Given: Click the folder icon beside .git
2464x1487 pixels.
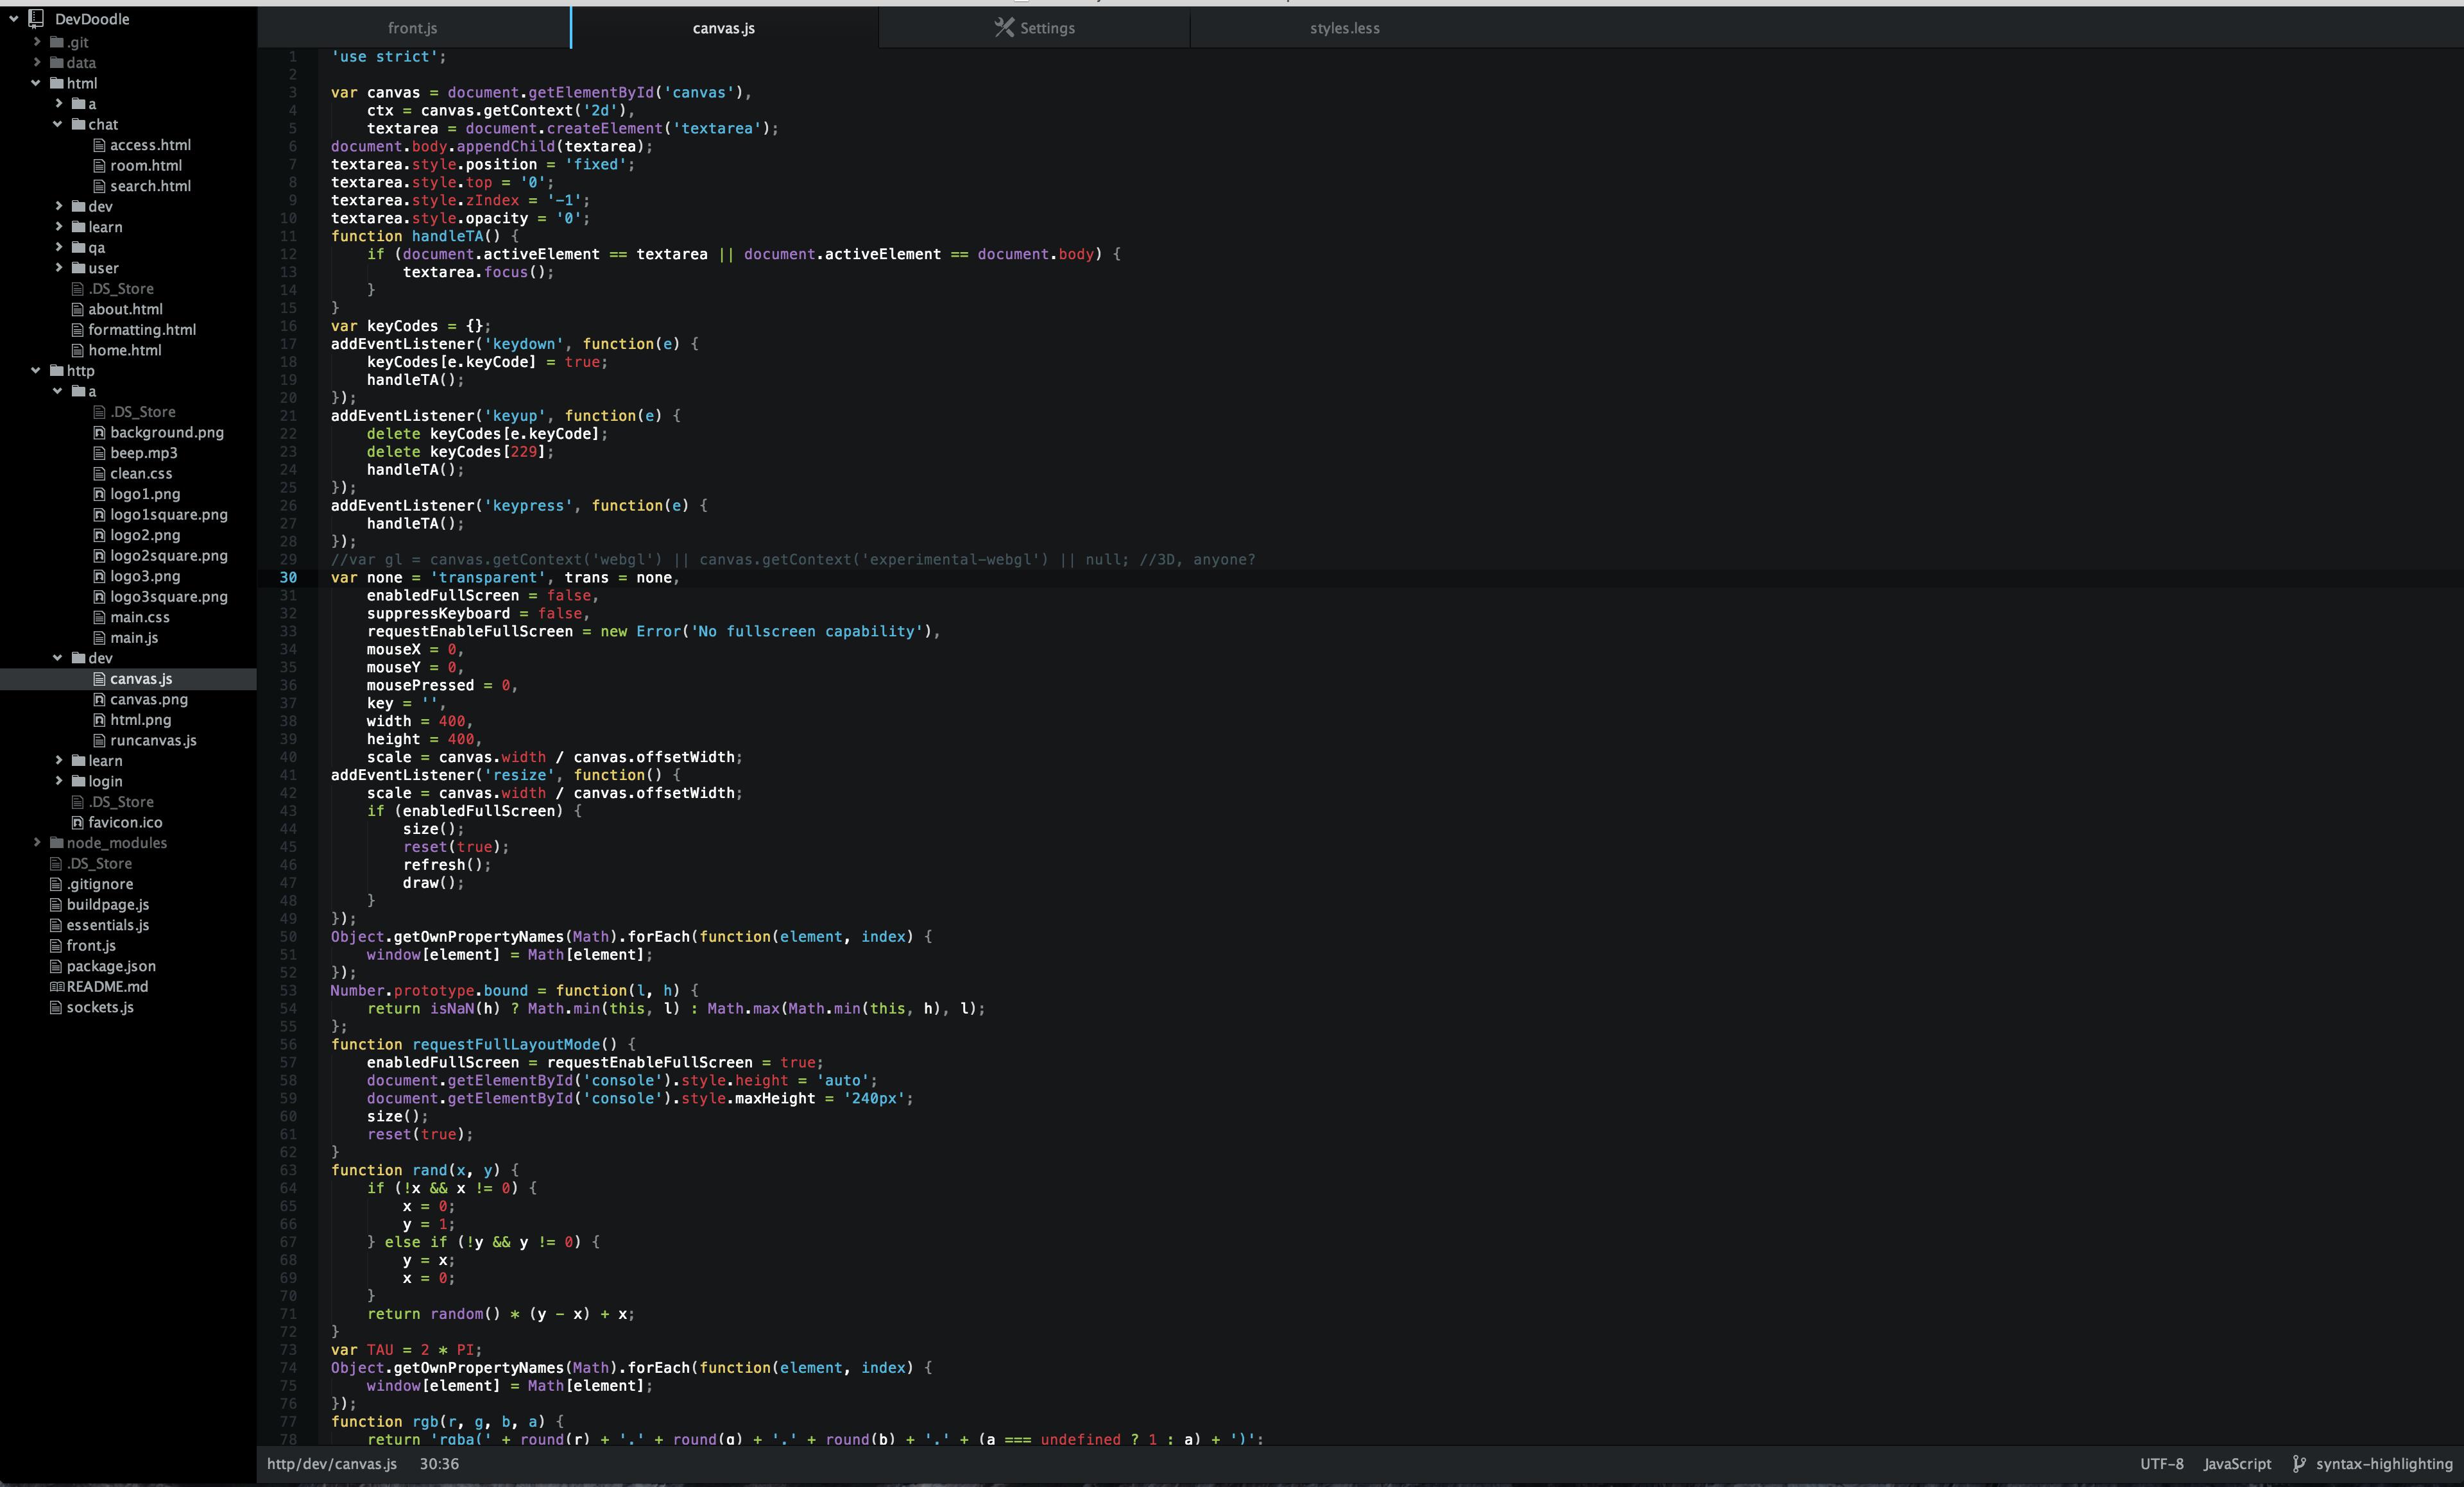Looking at the screenshot, I should (x=57, y=42).
